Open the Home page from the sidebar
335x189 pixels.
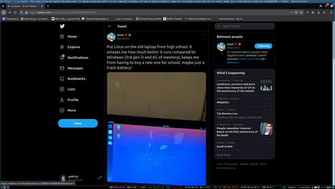click(x=68, y=37)
